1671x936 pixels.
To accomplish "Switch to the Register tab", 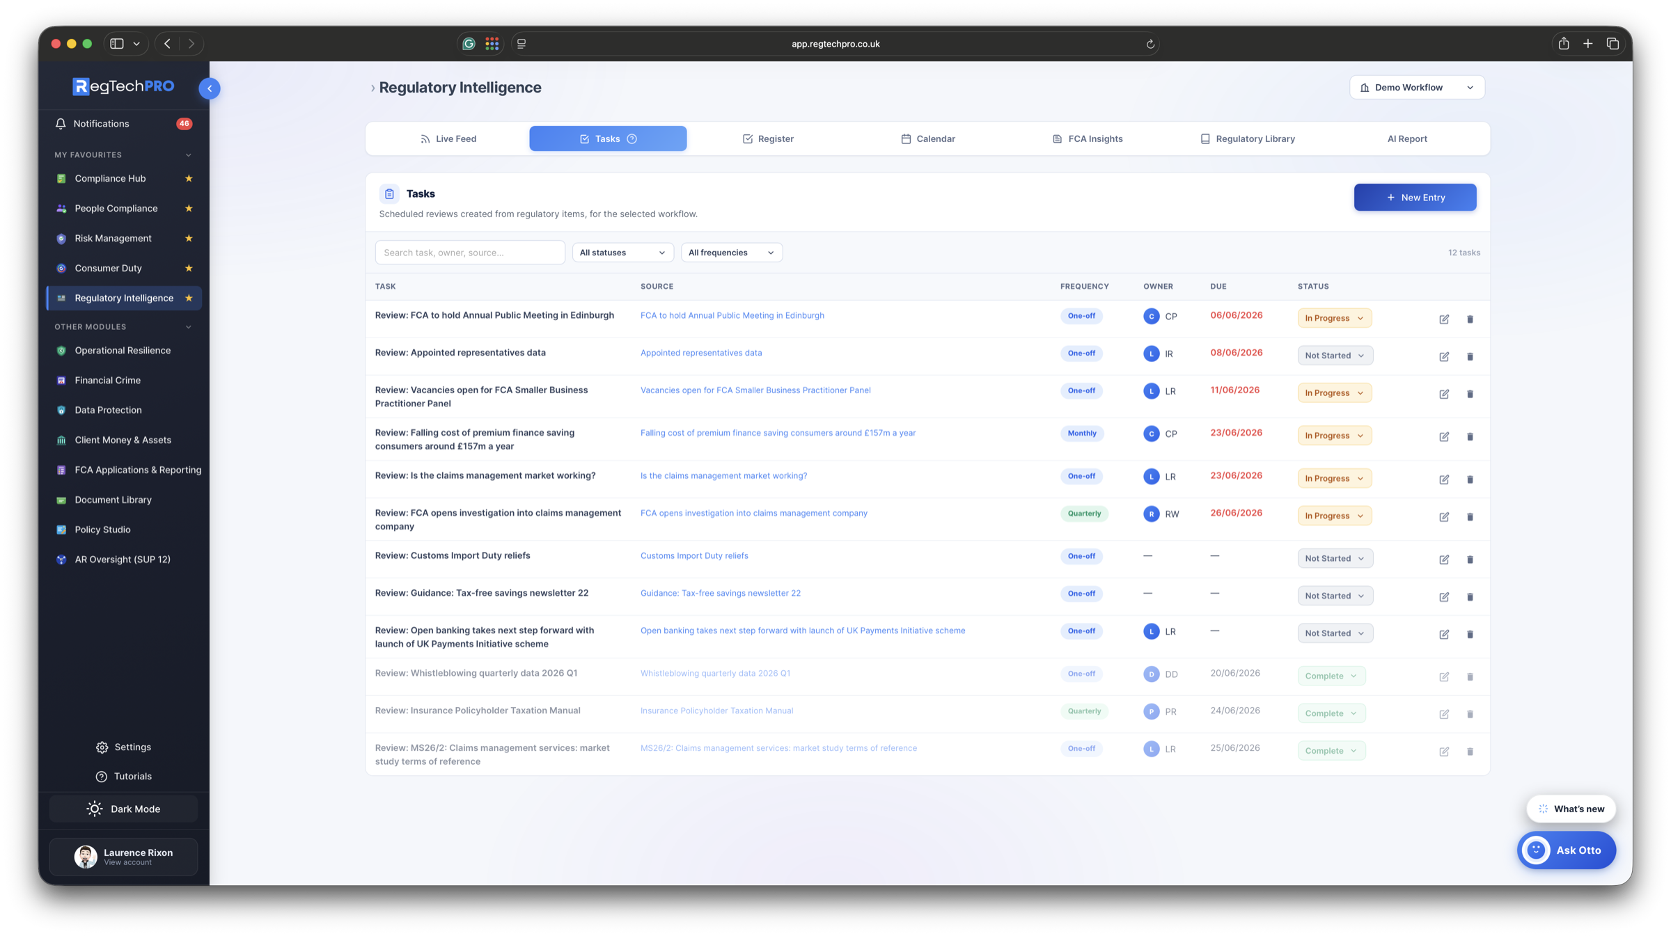I will pyautogui.click(x=768, y=138).
